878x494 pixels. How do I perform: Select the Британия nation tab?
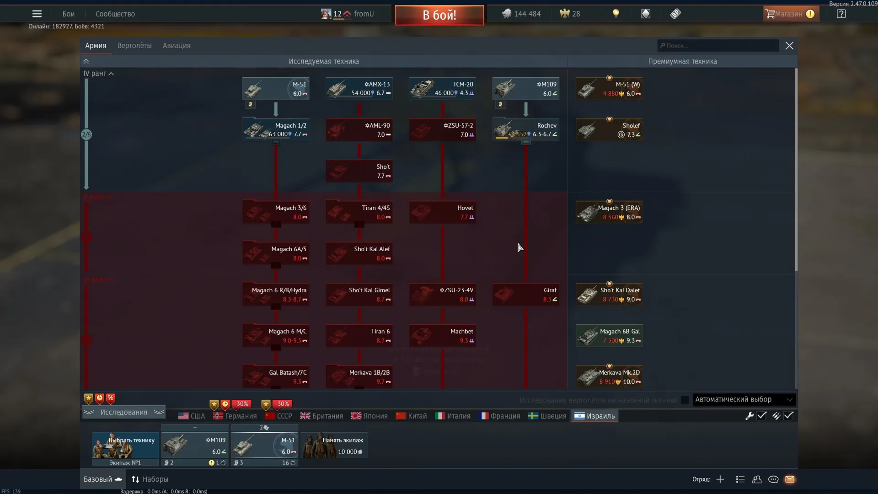321,416
